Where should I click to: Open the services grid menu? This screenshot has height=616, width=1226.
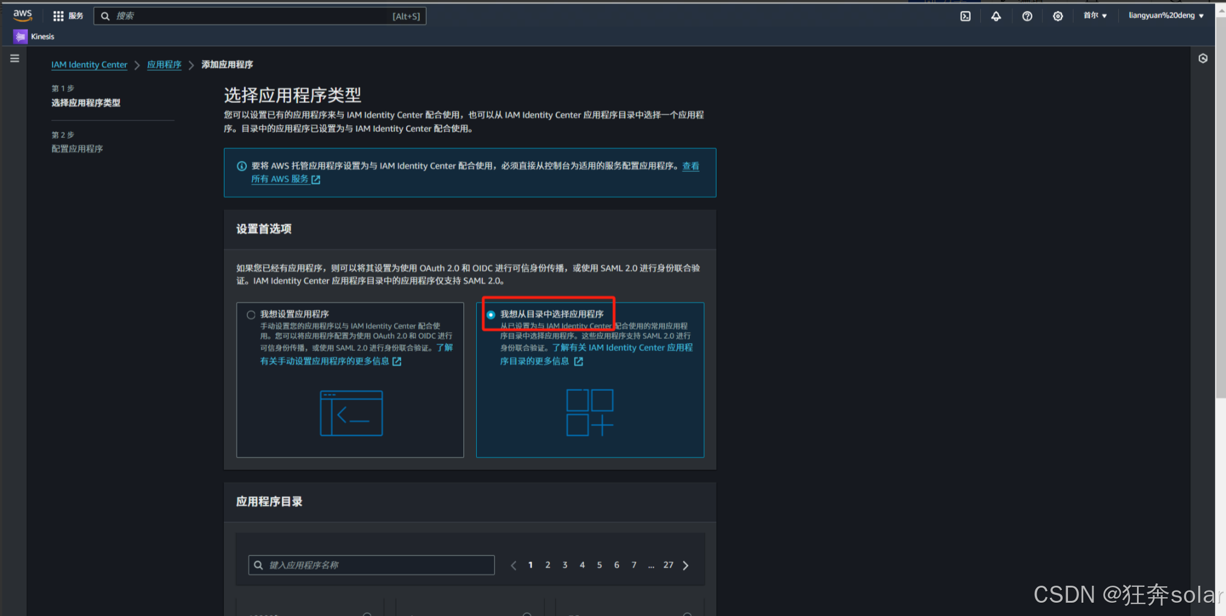[58, 16]
